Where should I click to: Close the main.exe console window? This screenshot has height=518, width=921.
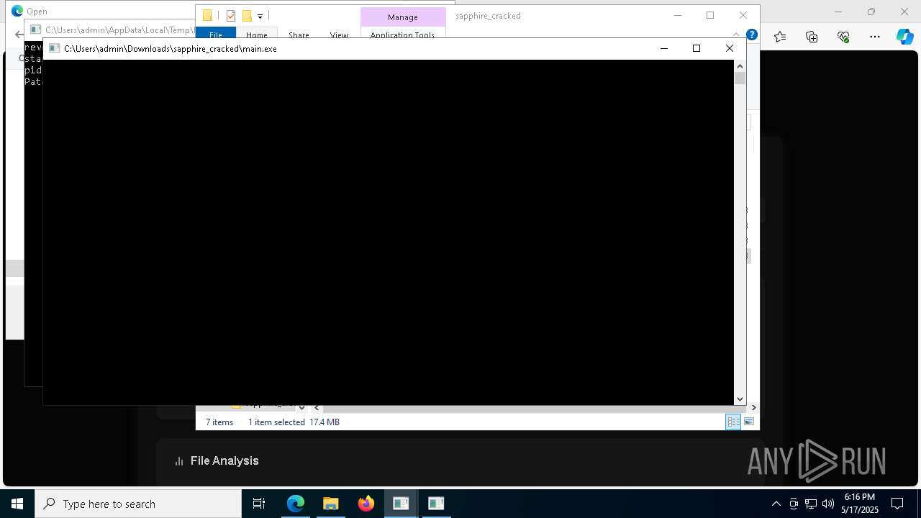[729, 48]
